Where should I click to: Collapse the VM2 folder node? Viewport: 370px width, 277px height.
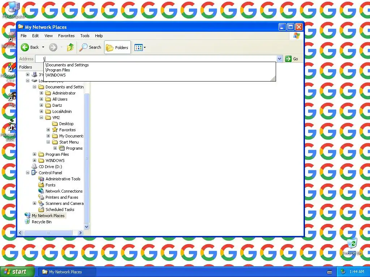[x=41, y=118]
